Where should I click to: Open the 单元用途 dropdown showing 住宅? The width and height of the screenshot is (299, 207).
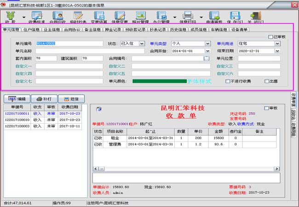pos(277,44)
